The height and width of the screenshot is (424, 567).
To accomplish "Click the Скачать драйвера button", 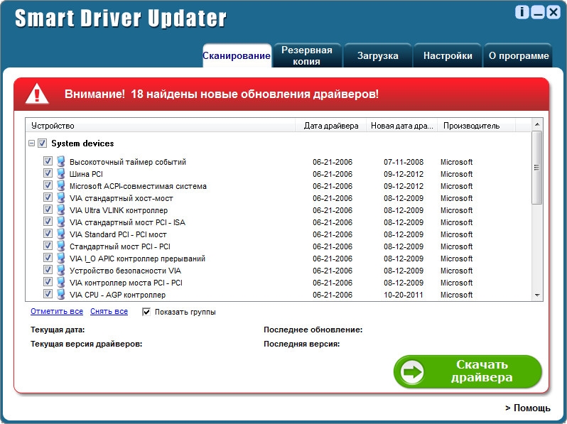I will (468, 371).
